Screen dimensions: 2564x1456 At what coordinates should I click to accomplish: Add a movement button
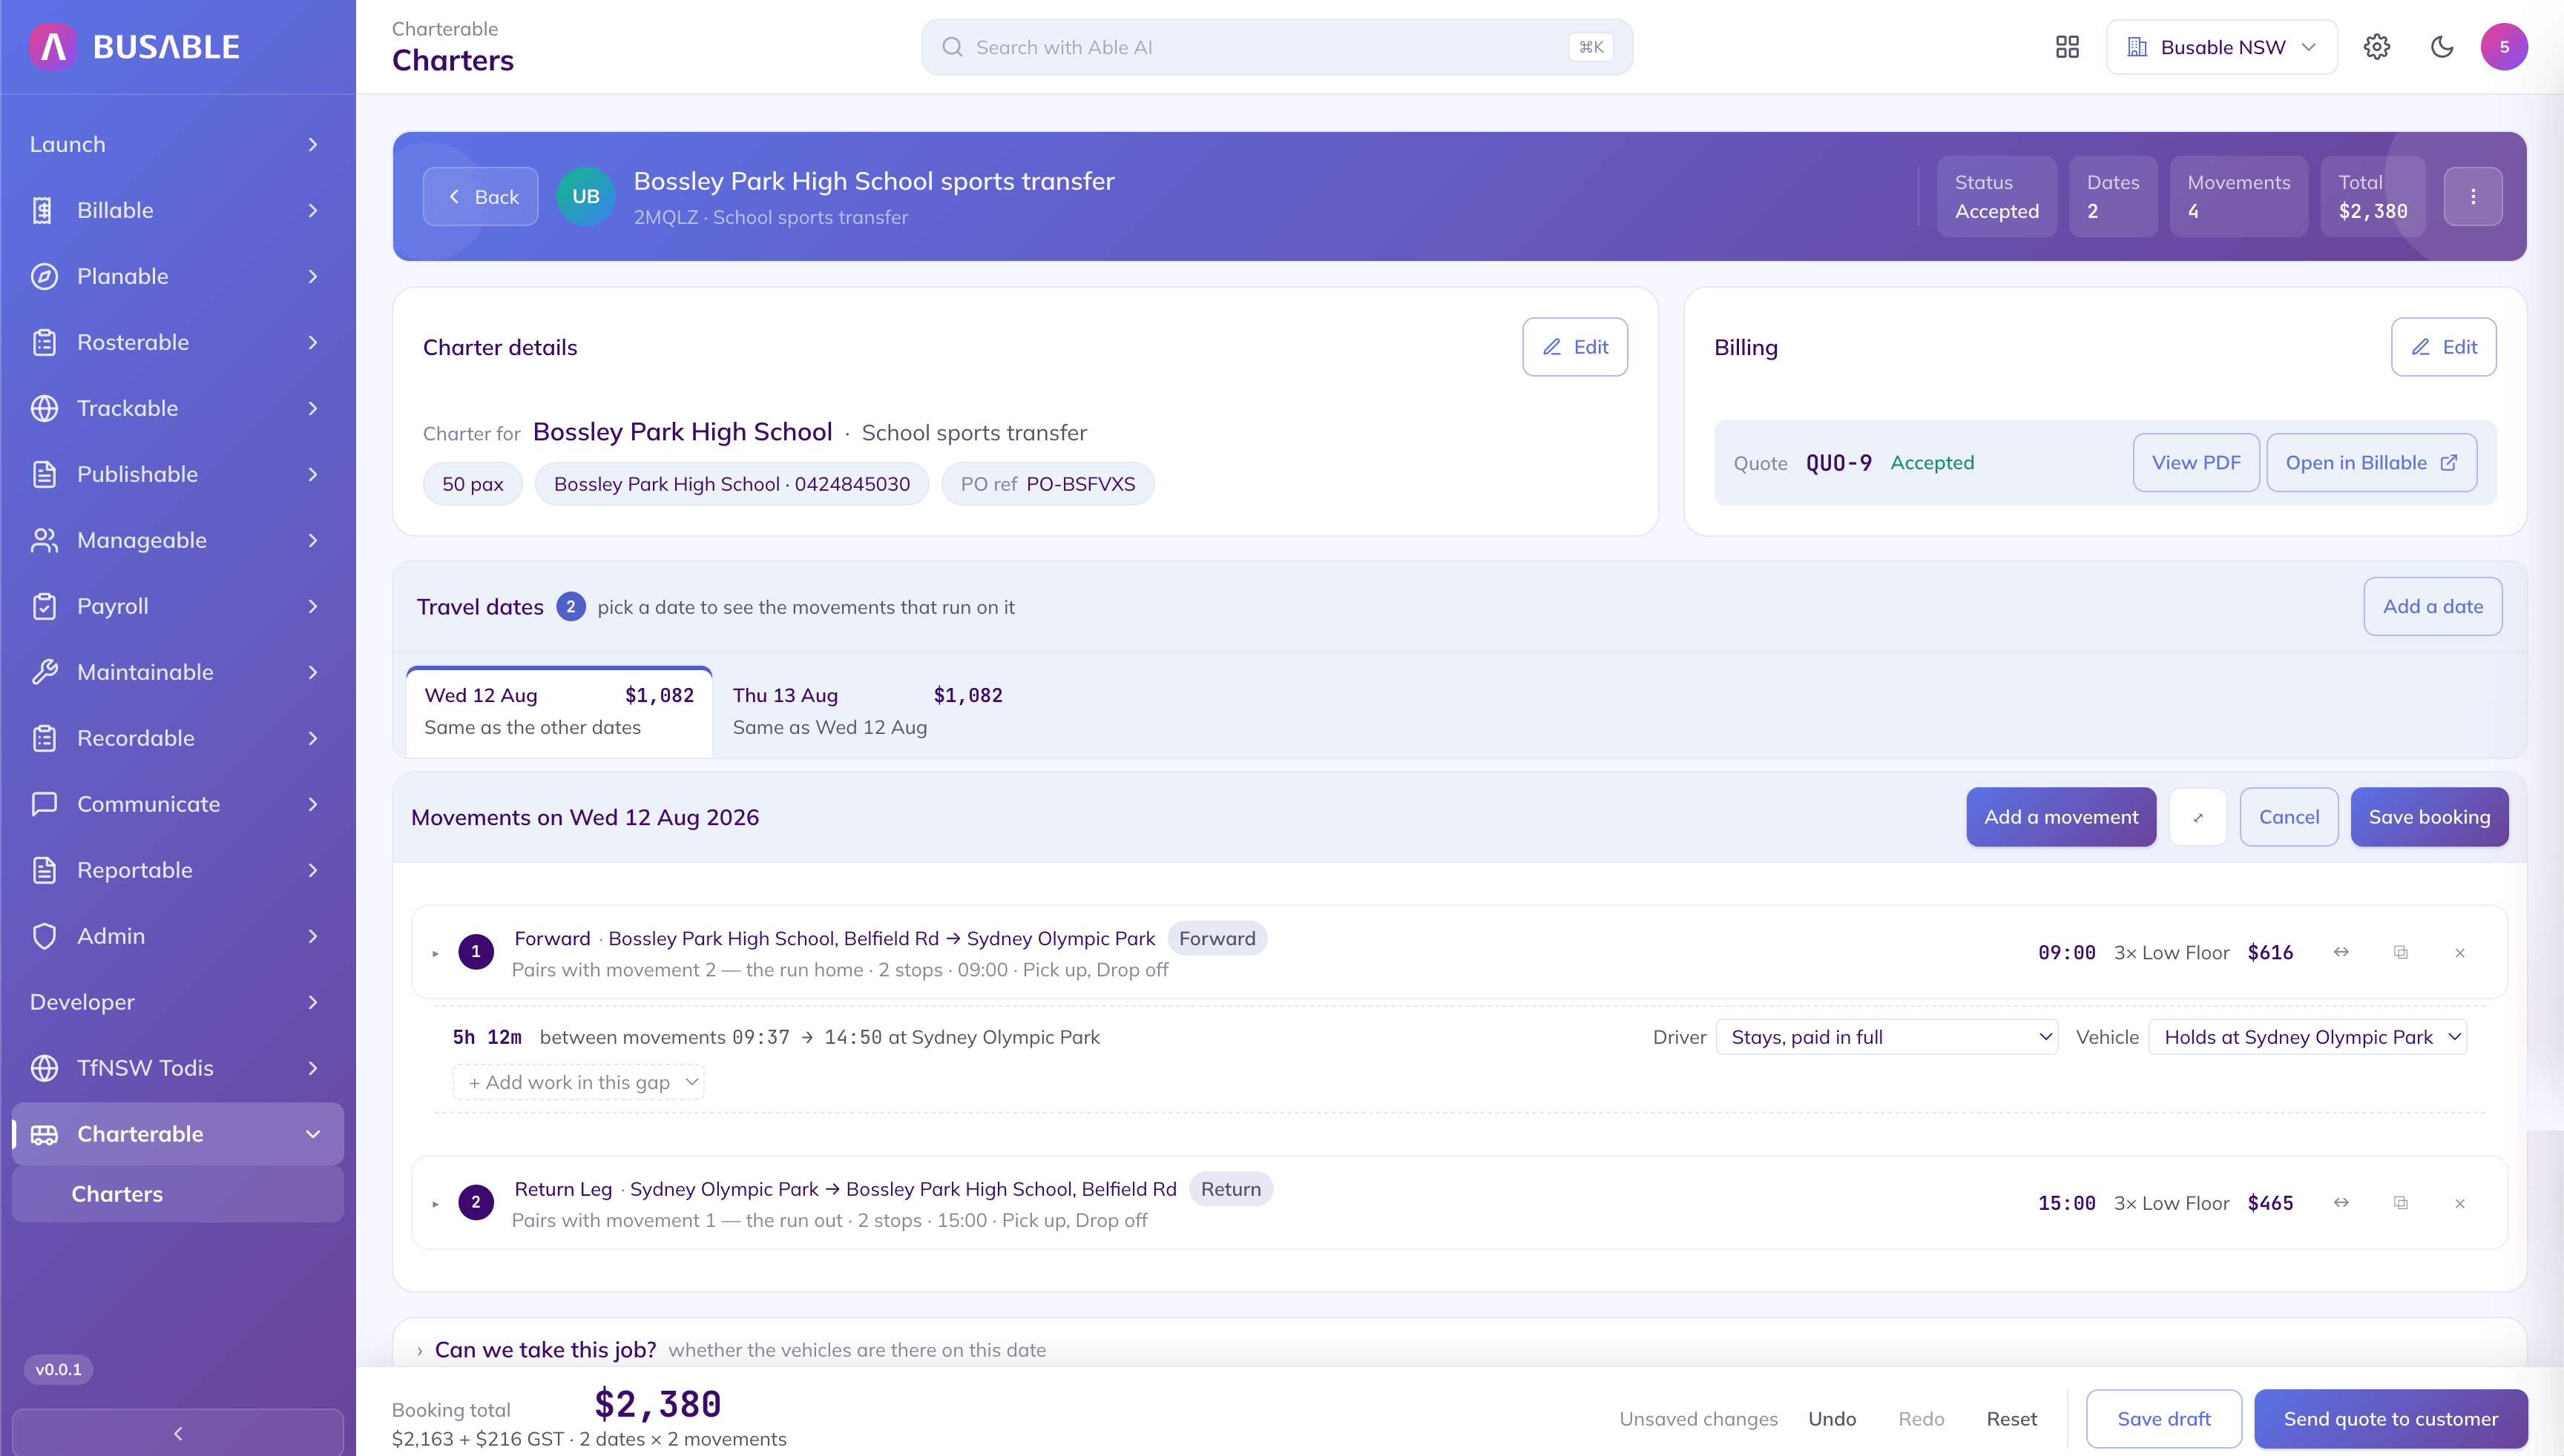2060,817
